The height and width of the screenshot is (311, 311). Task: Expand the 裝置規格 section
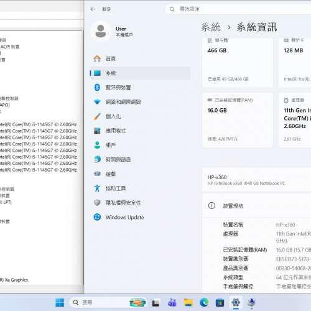point(257,206)
